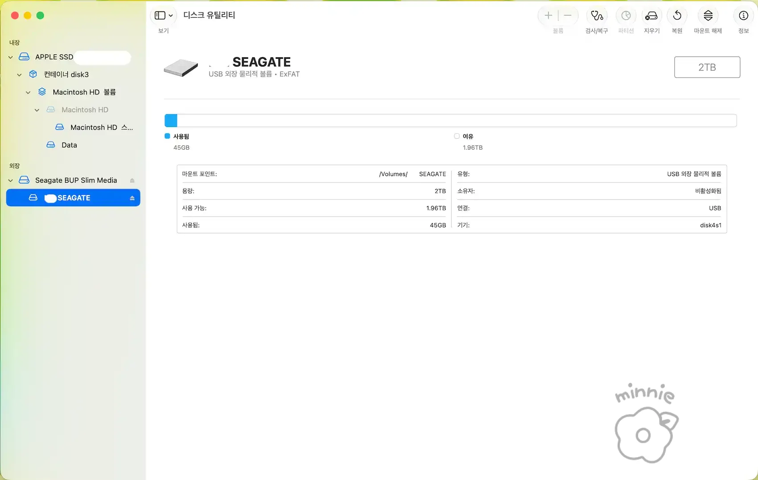Collapse the Seagate BUP Slim Media tree

(11, 181)
